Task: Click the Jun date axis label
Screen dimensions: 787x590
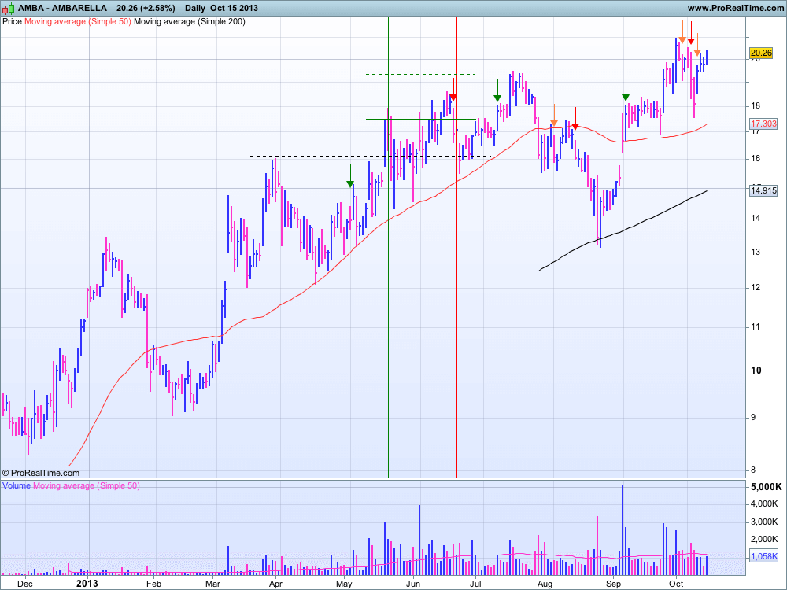Action: 413,584
